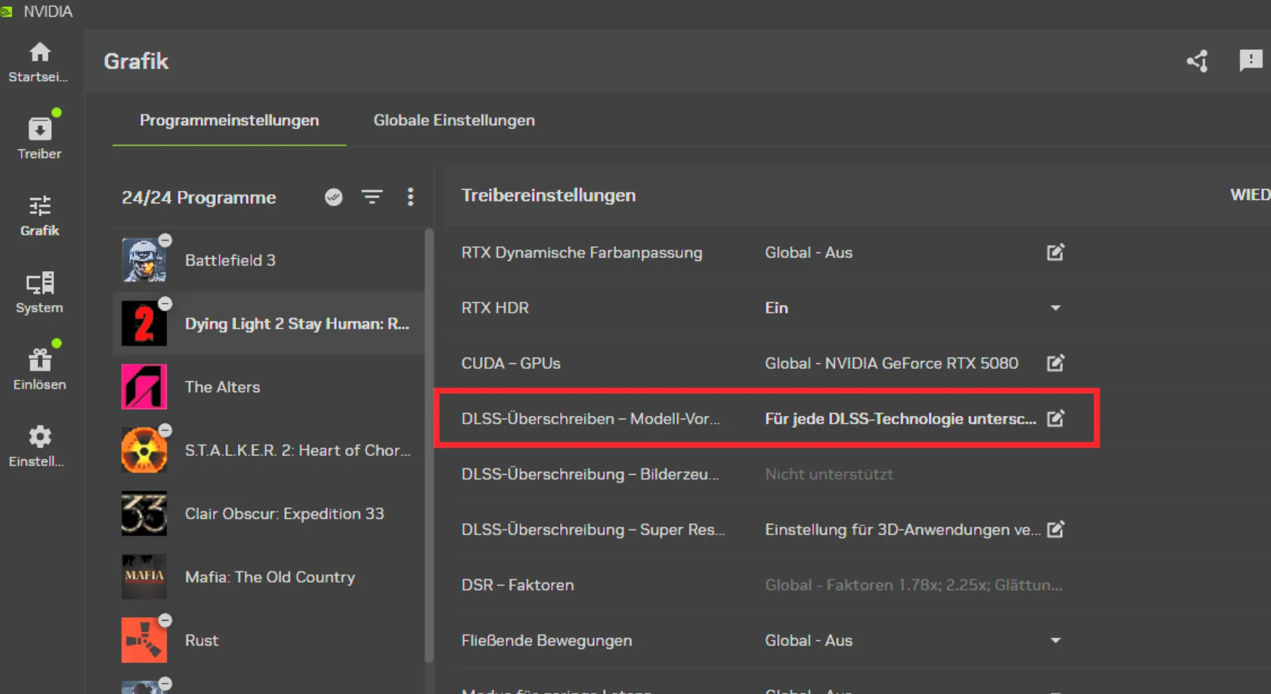The height and width of the screenshot is (694, 1271).
Task: Select the Programmeinstellungen tab
Action: coord(229,120)
